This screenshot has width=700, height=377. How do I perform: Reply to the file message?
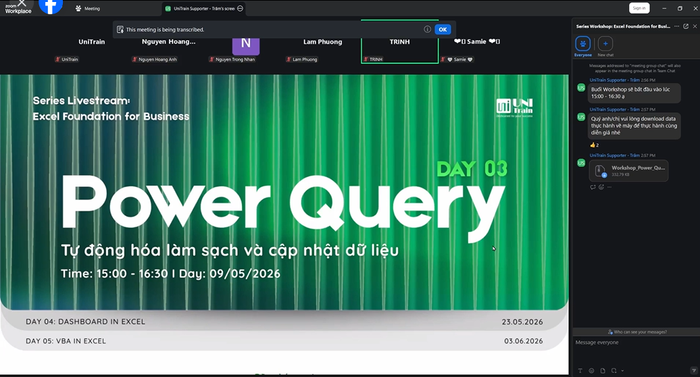pyautogui.click(x=593, y=187)
